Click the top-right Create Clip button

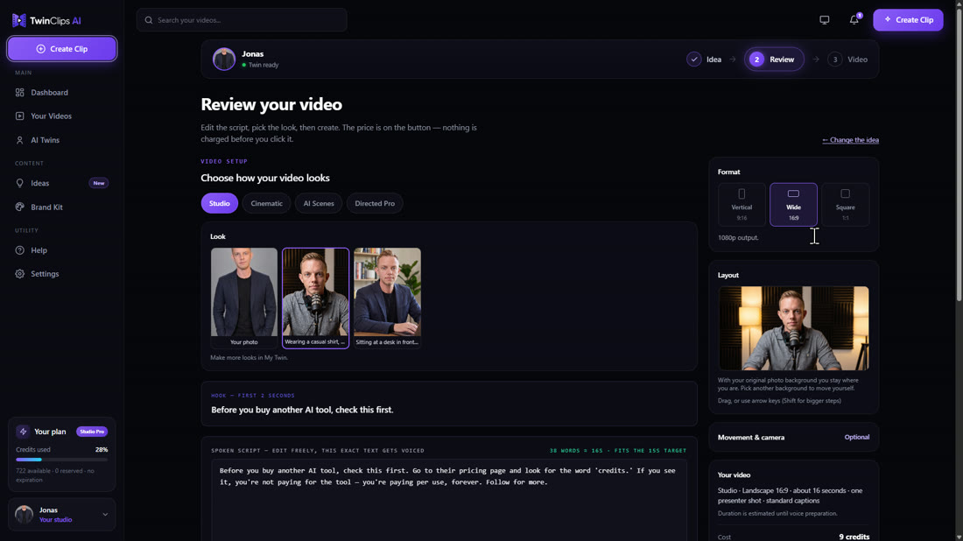pyautogui.click(x=908, y=19)
